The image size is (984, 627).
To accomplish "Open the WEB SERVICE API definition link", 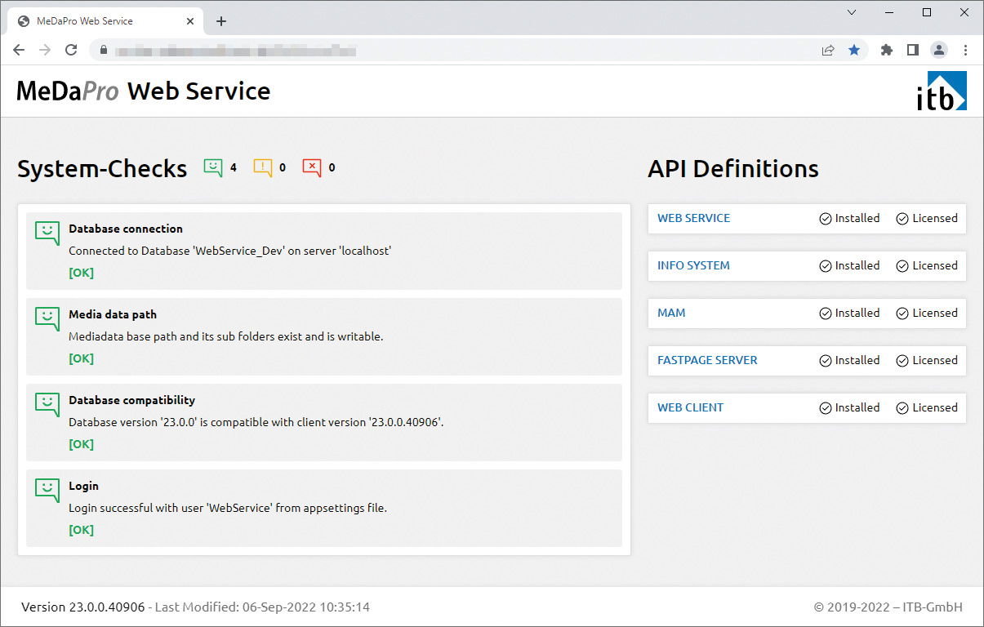I will click(694, 218).
